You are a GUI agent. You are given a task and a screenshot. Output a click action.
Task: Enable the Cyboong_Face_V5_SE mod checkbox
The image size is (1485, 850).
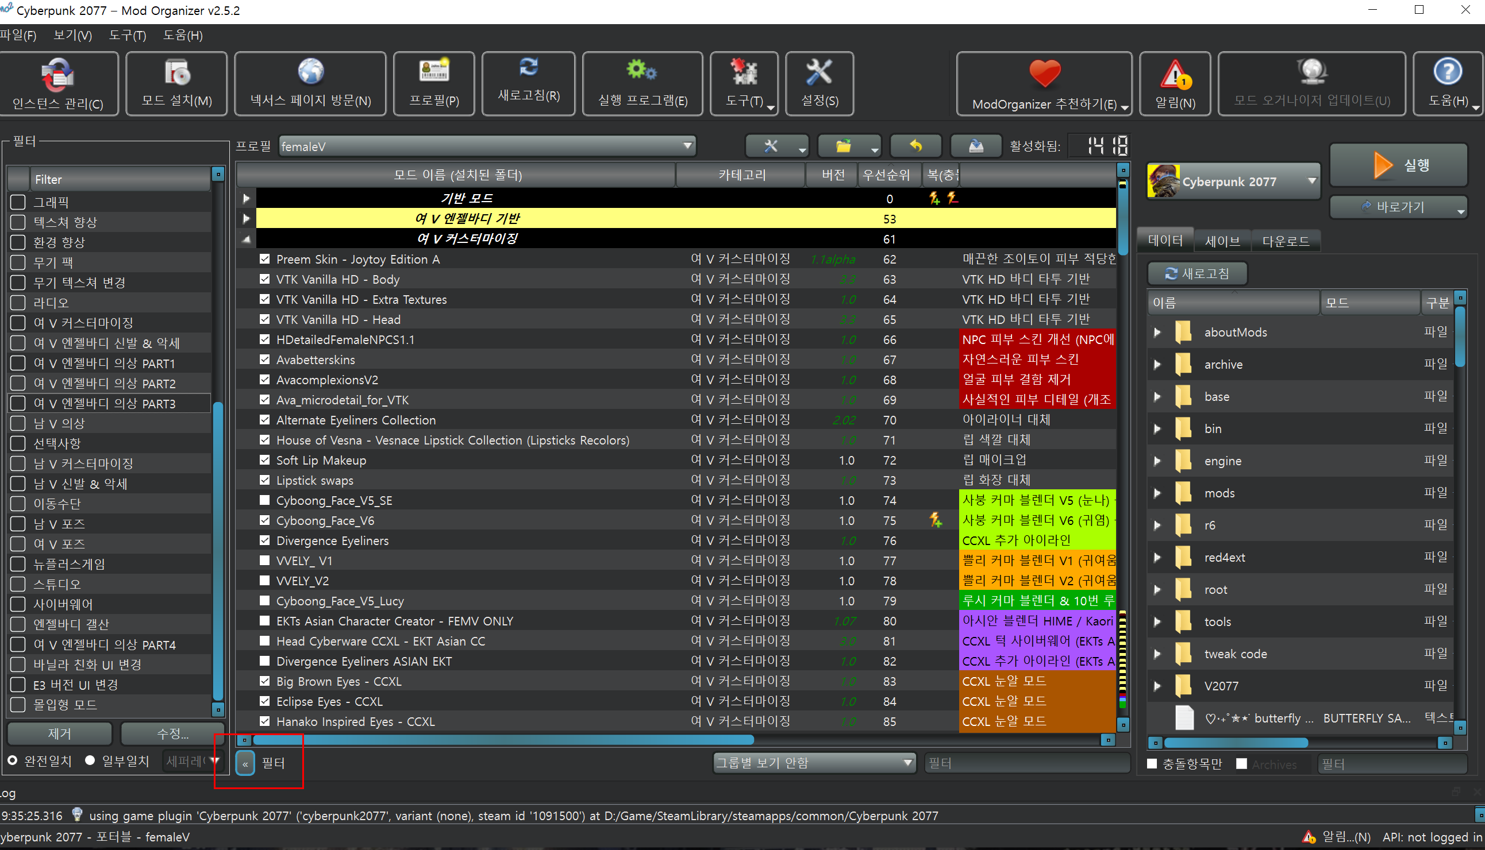(x=264, y=500)
